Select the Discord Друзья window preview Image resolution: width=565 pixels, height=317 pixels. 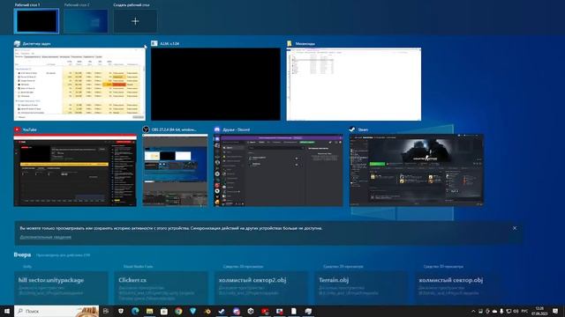pos(278,170)
